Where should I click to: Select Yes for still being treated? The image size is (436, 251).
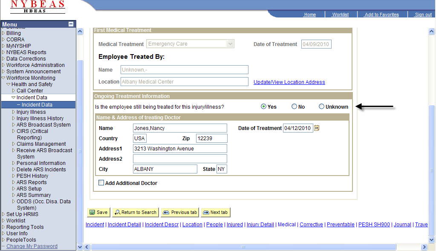(x=263, y=107)
